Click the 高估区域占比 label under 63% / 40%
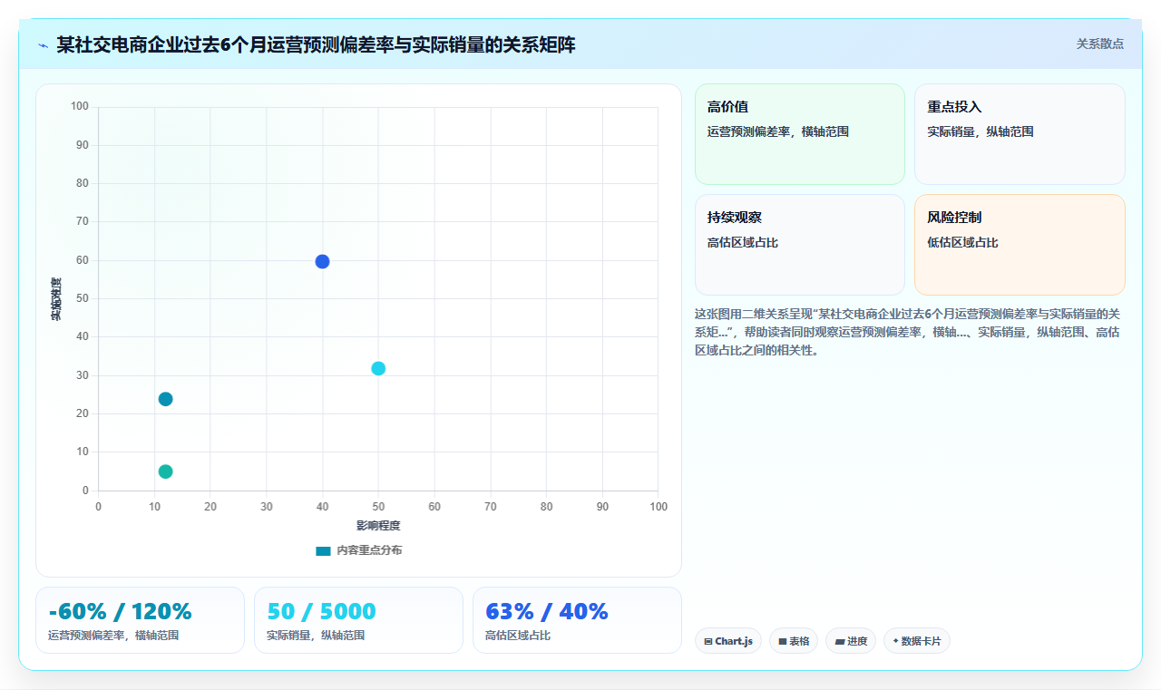This screenshot has height=690, width=1161. pyautogui.click(x=518, y=636)
